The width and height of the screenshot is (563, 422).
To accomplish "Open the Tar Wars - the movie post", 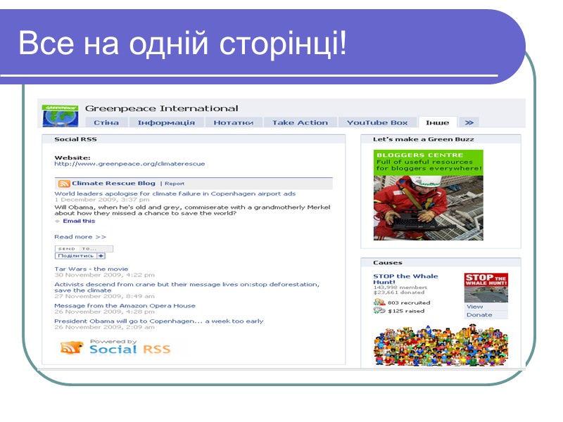I will (91, 269).
